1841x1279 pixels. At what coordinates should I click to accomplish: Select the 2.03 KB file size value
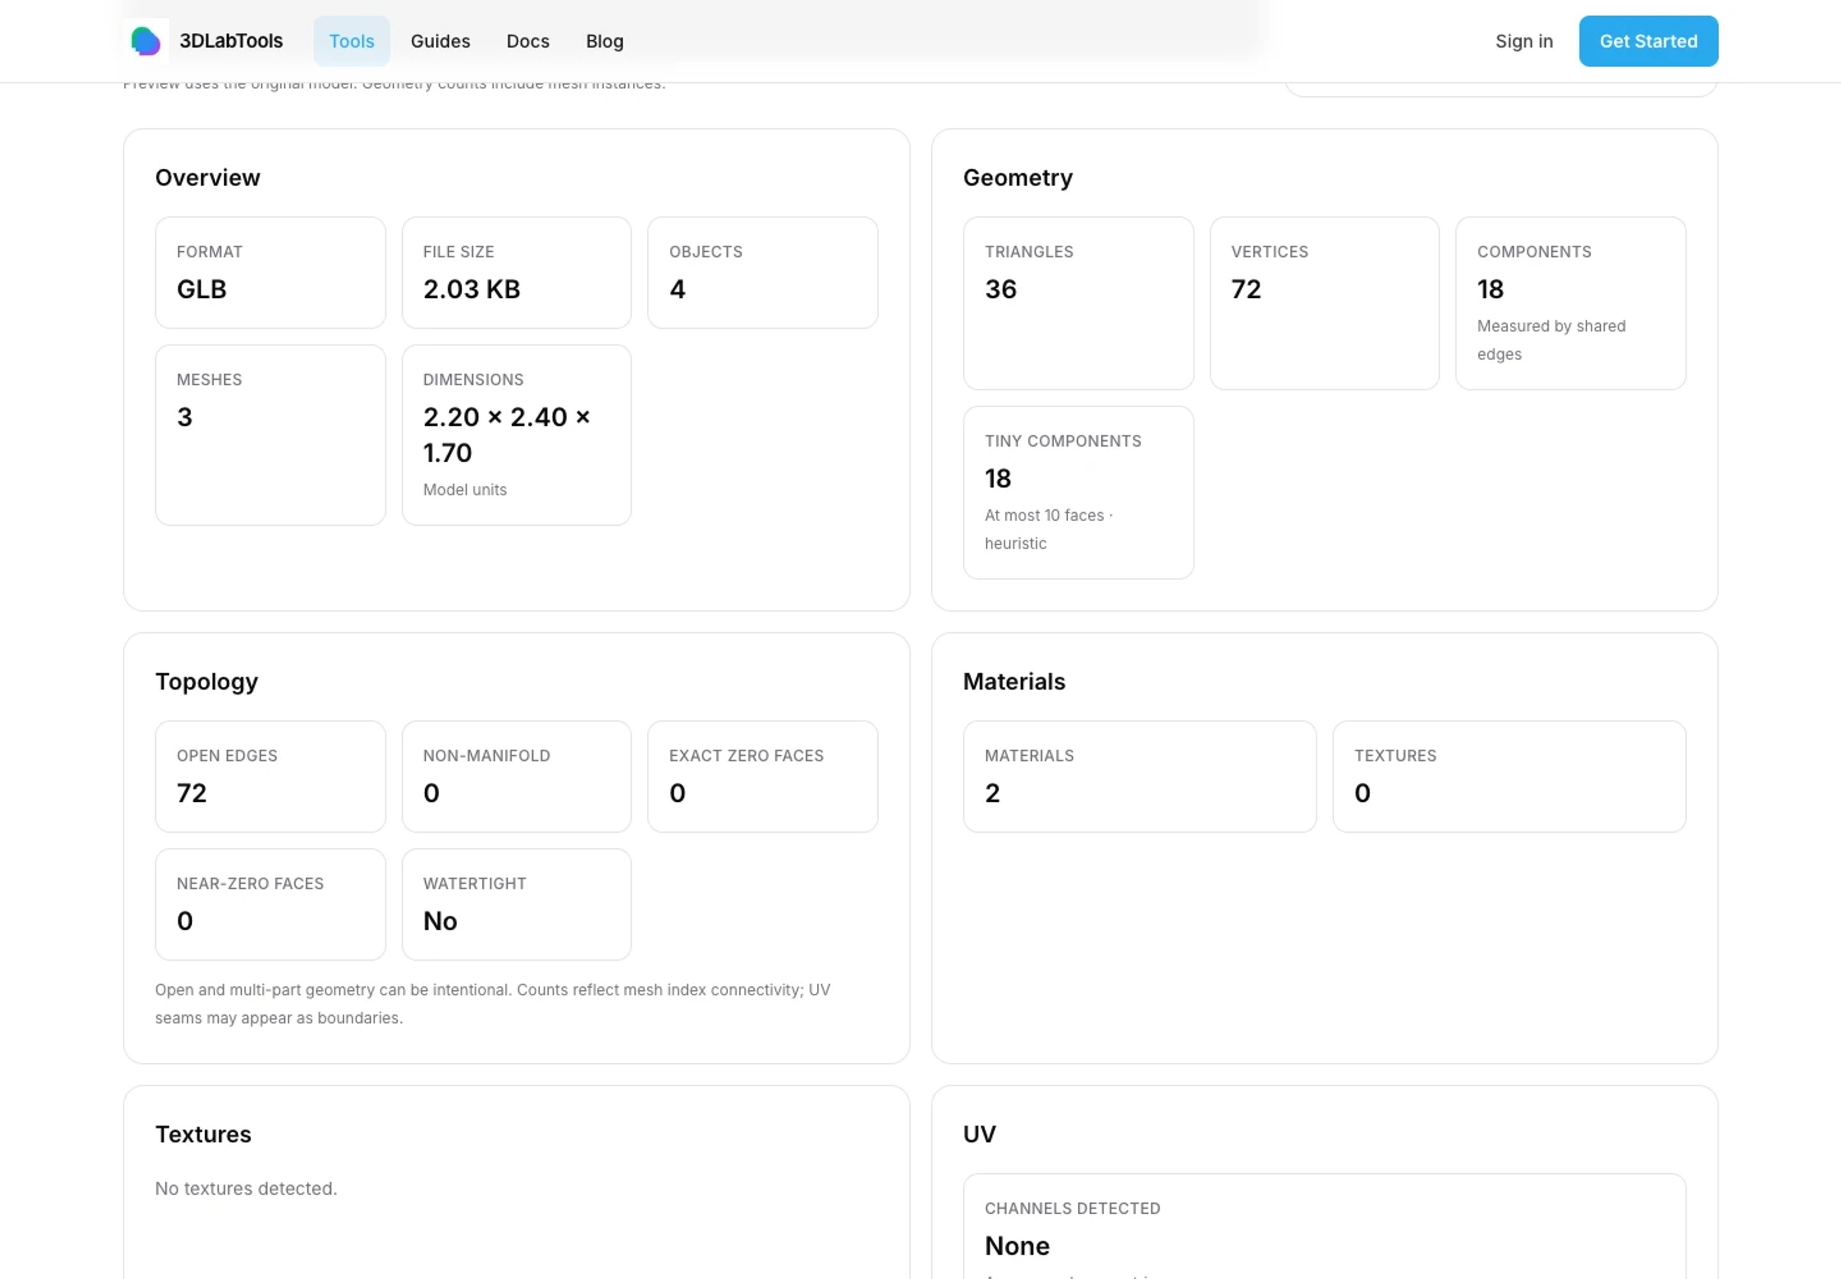472,289
